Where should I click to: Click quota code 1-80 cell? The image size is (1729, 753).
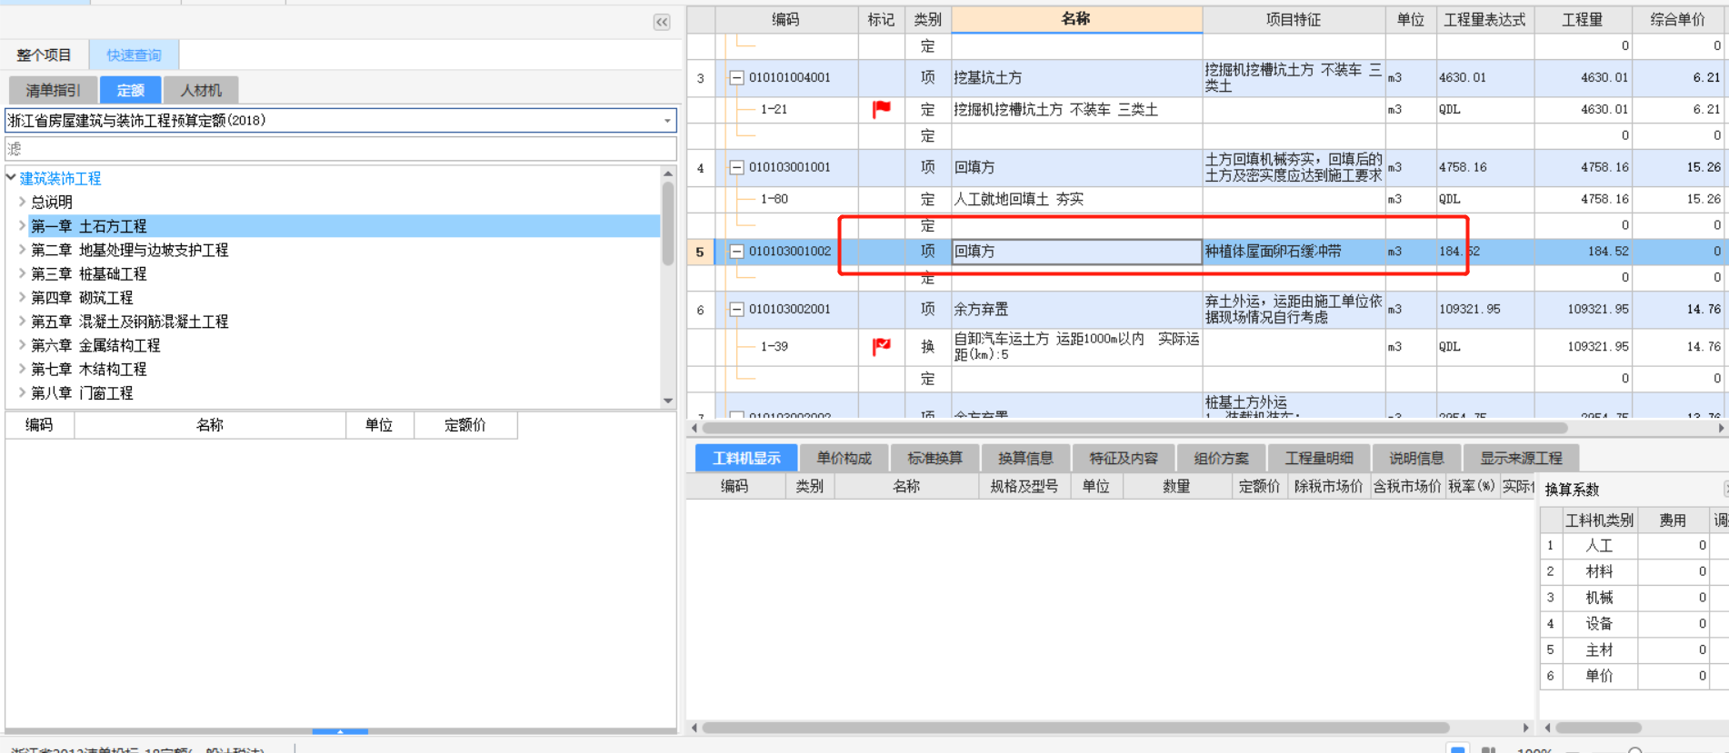787,199
